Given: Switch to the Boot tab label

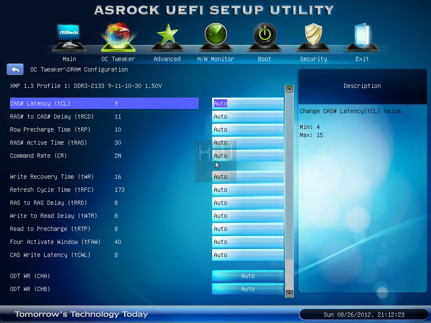Looking at the screenshot, I should click(x=265, y=59).
